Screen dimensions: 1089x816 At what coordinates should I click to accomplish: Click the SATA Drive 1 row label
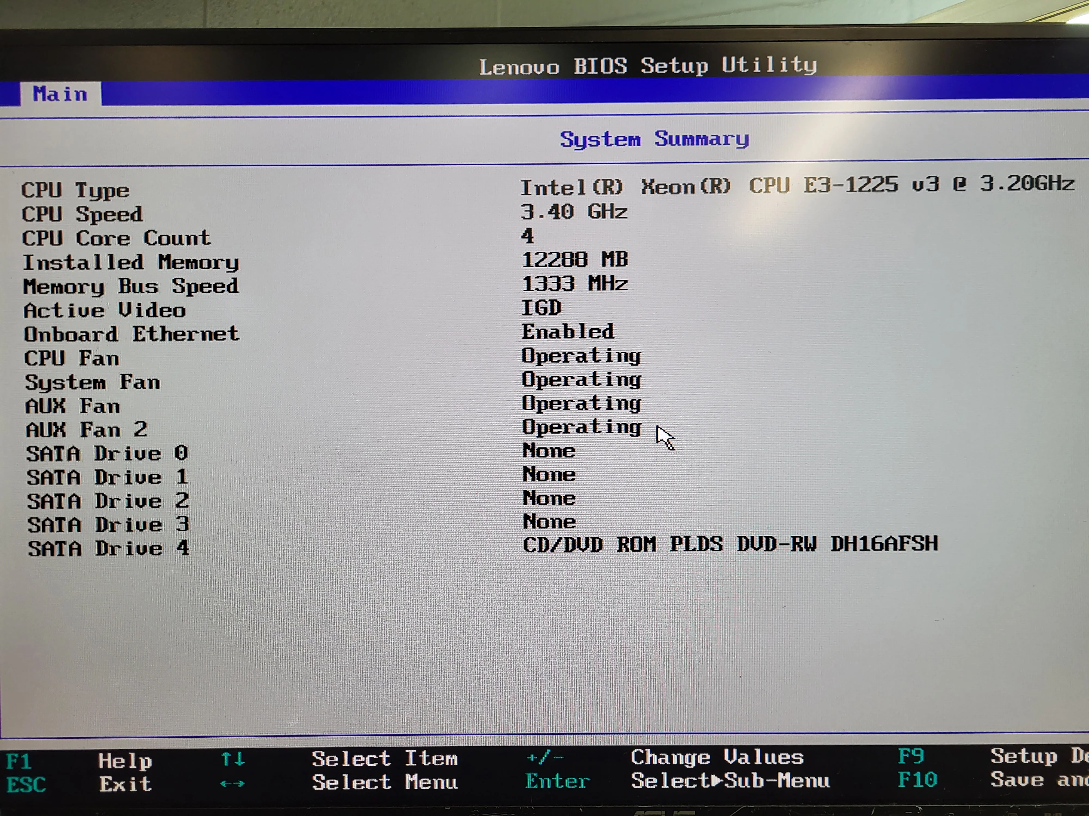pos(107,477)
